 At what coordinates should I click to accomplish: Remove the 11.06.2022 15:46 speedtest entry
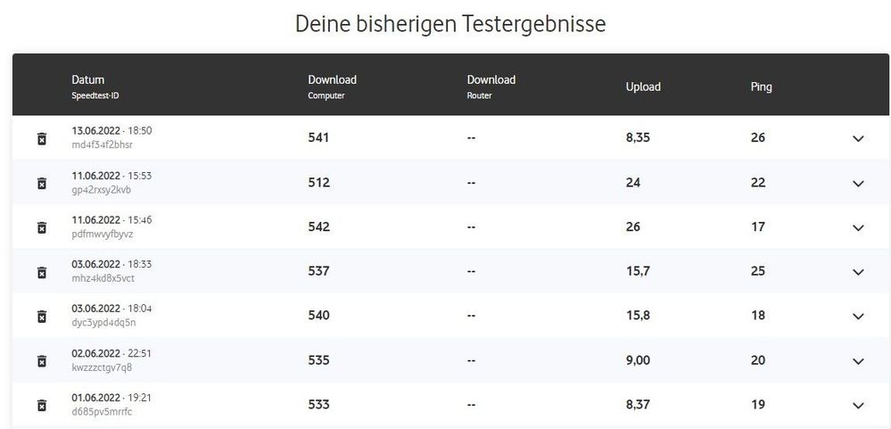click(41, 227)
